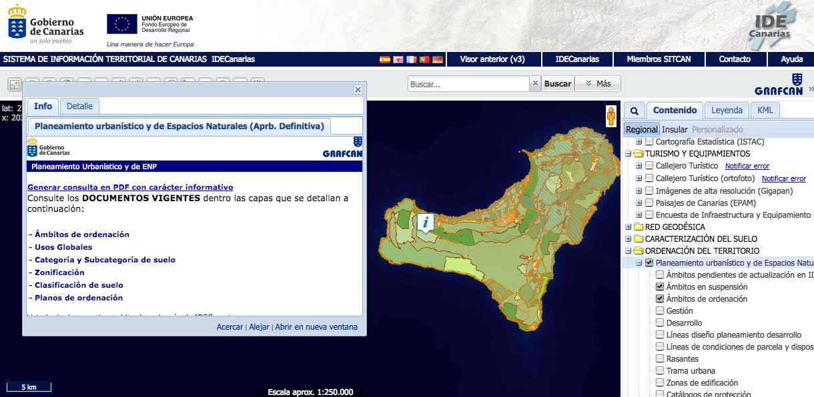This screenshot has height=397, width=814.
Task: Click the info marker on the map
Action: point(426,222)
